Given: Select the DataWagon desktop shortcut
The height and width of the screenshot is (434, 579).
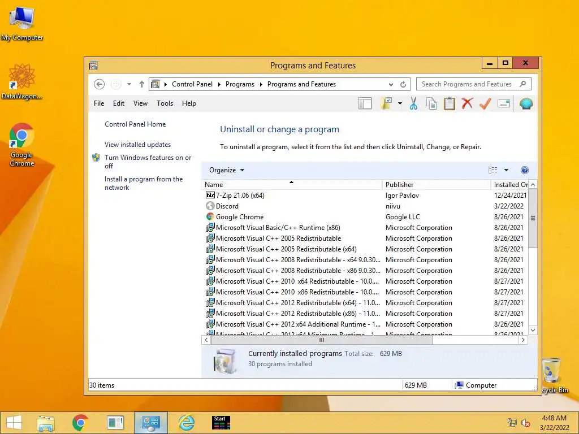Looking at the screenshot, I should (22, 81).
